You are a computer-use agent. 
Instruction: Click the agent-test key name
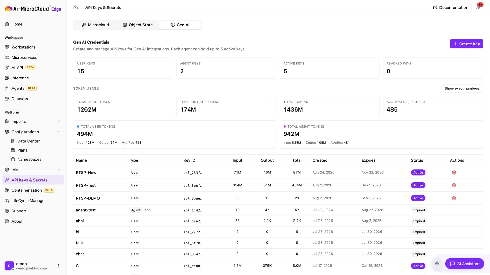86,210
